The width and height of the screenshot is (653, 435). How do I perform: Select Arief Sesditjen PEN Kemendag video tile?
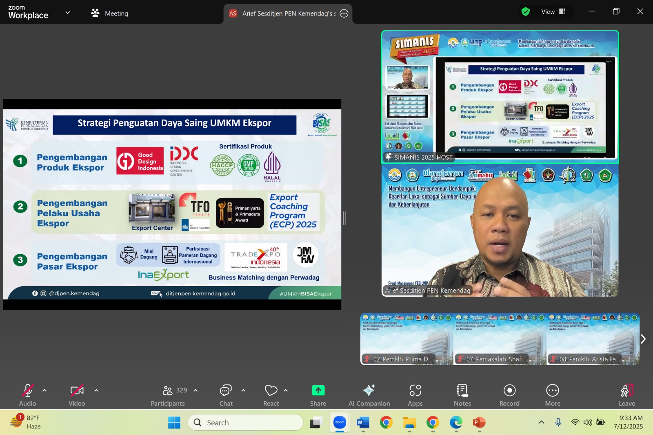point(500,231)
